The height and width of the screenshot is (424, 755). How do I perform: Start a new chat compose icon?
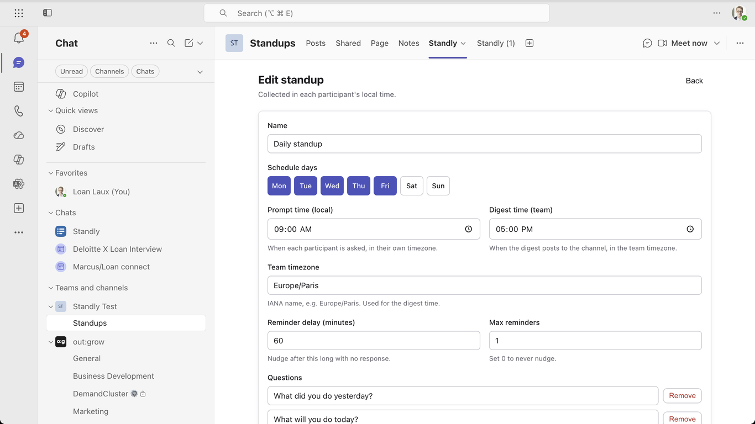(x=189, y=43)
